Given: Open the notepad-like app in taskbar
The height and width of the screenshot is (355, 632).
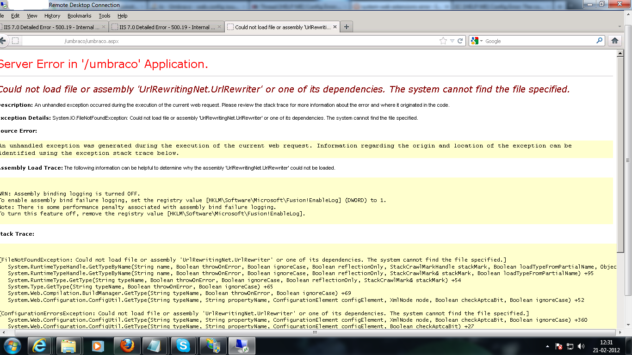Looking at the screenshot, I should [x=155, y=346].
